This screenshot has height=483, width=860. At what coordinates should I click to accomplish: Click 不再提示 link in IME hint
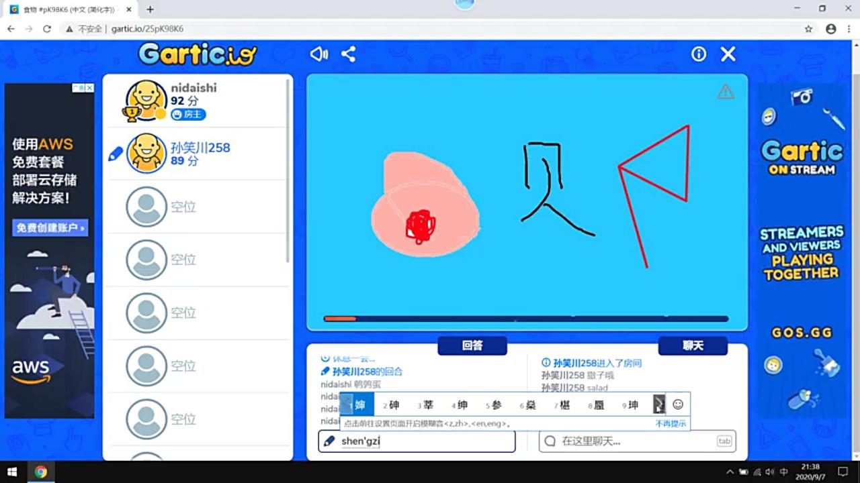[671, 424]
